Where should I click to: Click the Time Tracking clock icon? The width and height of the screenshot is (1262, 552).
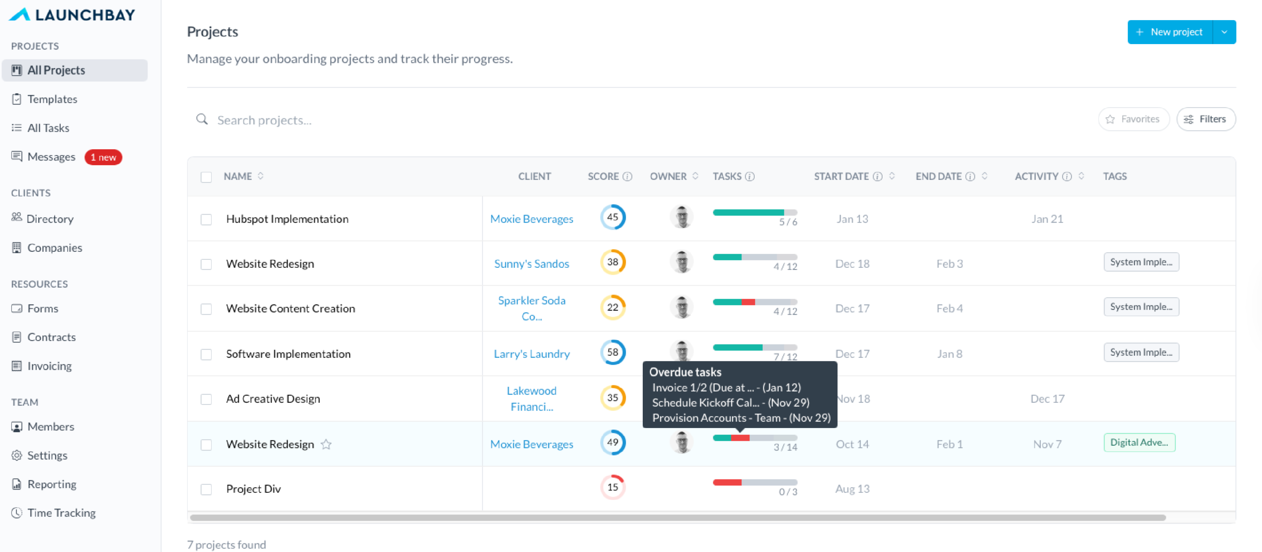(17, 513)
